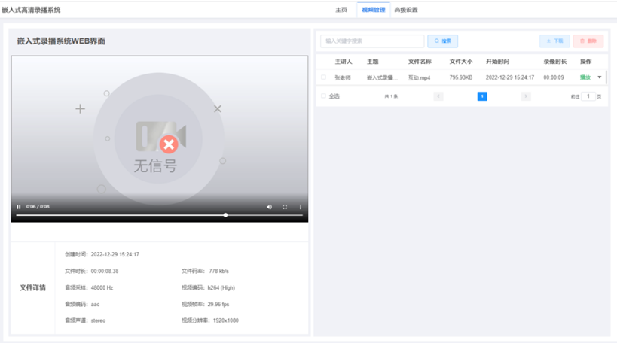Open the 主页 home tab
The image size is (617, 343).
341,10
